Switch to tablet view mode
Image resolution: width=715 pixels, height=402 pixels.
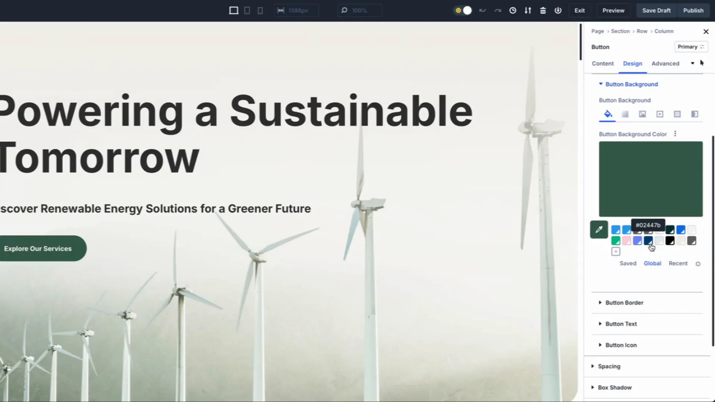click(247, 10)
